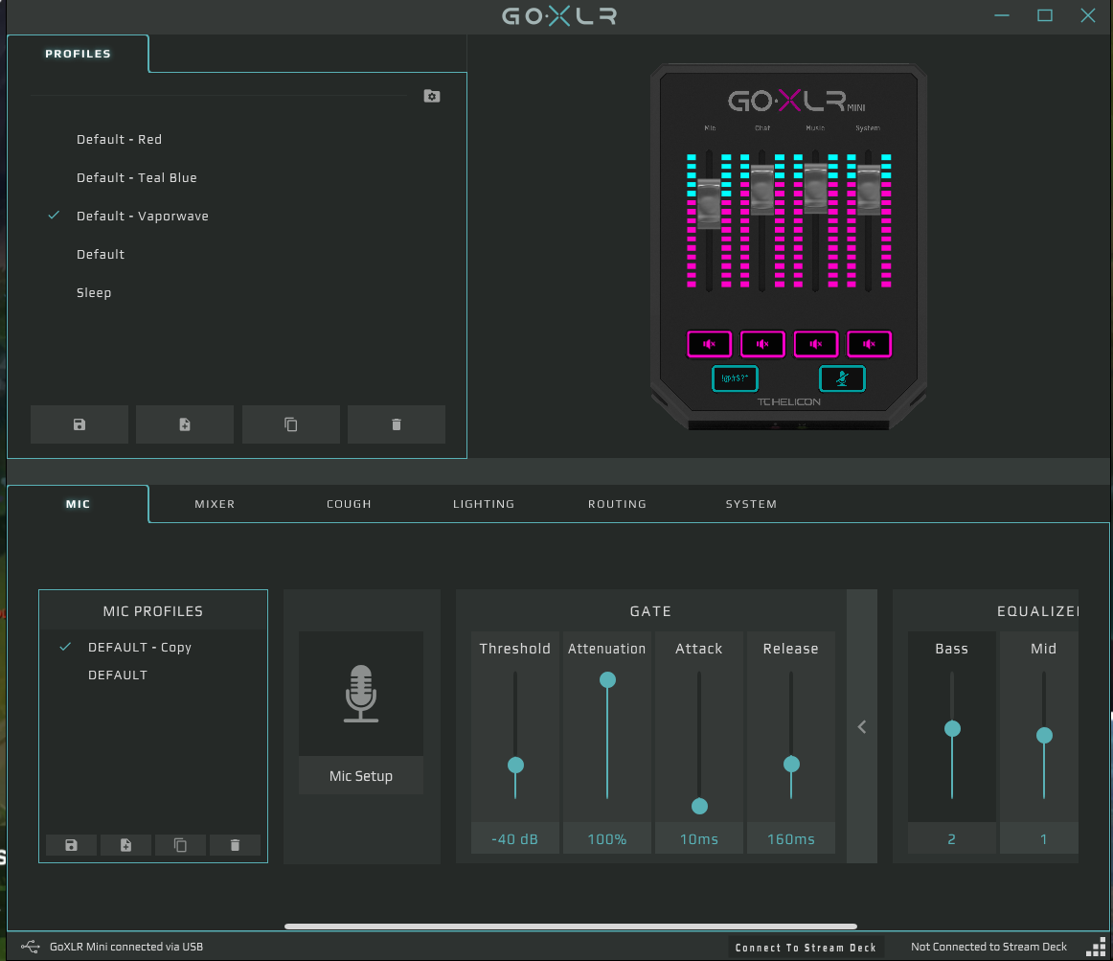Save the mic profile with the disk icon
1113x961 pixels.
click(71, 844)
